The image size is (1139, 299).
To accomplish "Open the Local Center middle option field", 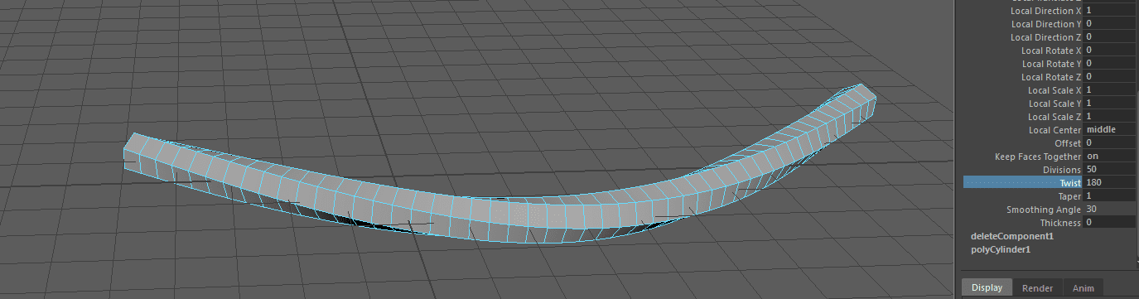I will point(1109,130).
